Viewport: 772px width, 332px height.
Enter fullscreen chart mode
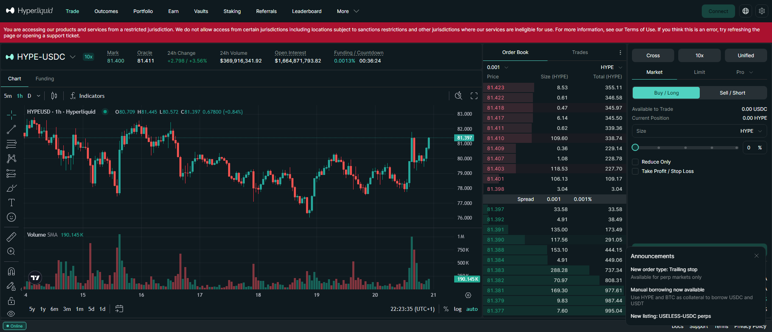[x=474, y=96]
